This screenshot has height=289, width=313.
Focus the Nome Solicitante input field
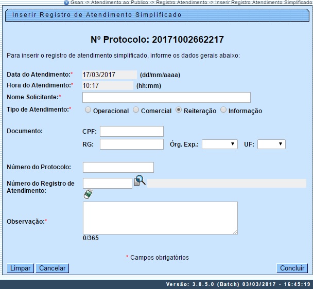point(166,97)
